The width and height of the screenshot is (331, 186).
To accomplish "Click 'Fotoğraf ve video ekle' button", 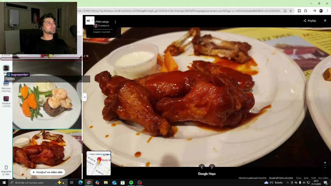I will (x=48, y=172).
